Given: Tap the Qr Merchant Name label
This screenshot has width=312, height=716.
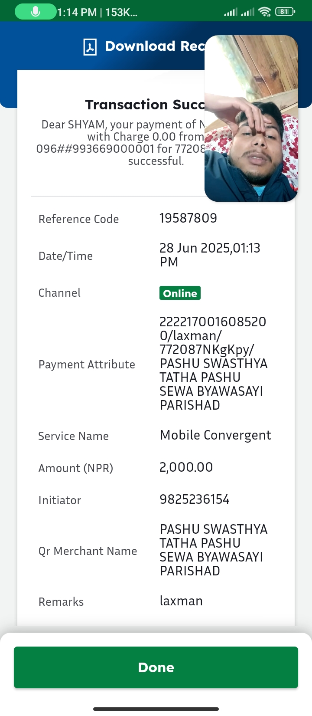Looking at the screenshot, I should coord(88,551).
